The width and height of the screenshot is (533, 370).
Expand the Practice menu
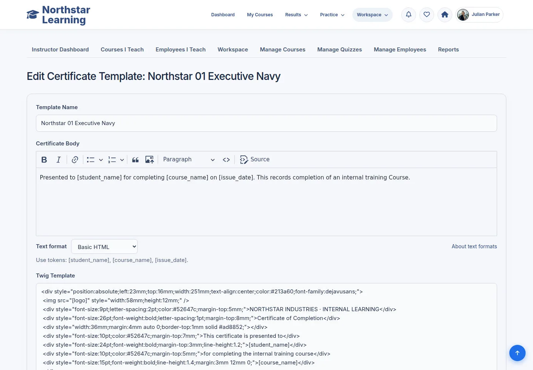point(332,15)
